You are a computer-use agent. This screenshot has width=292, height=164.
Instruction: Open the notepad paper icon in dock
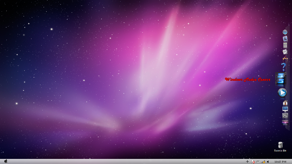(285, 52)
